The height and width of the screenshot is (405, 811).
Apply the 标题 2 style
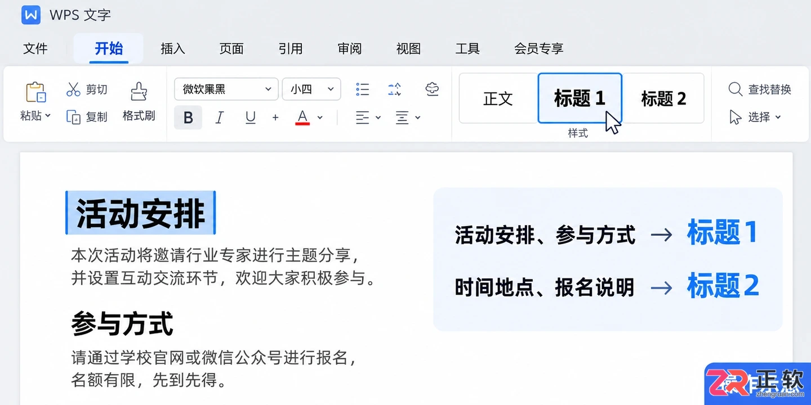pos(663,98)
